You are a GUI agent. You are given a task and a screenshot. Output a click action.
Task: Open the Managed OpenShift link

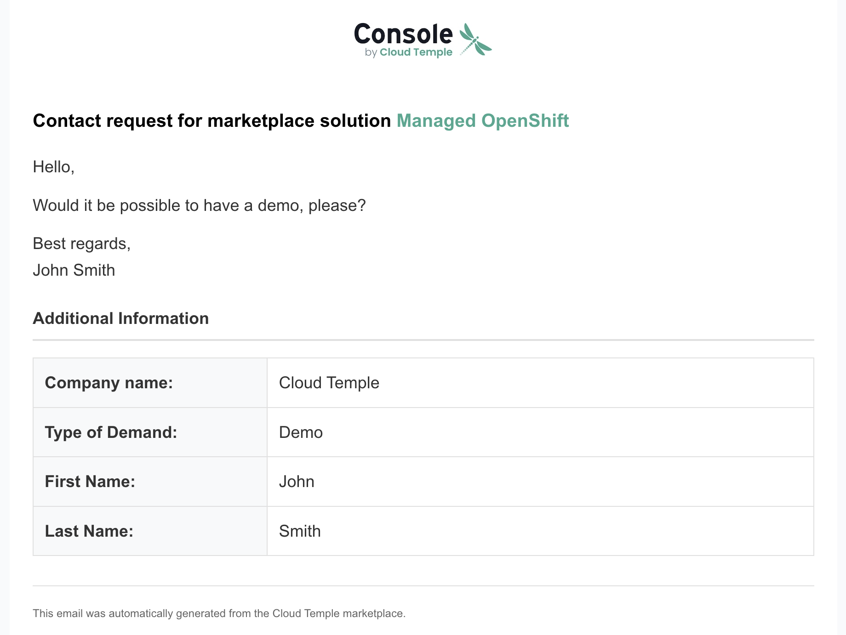click(x=482, y=121)
